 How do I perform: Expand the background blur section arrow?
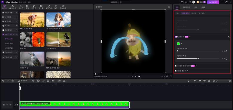[x=187, y=71]
